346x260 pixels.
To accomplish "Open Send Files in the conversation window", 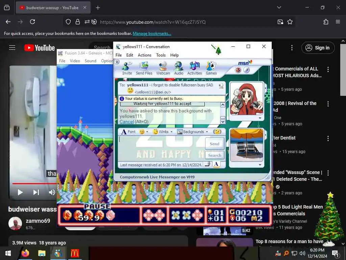I will (144, 68).
